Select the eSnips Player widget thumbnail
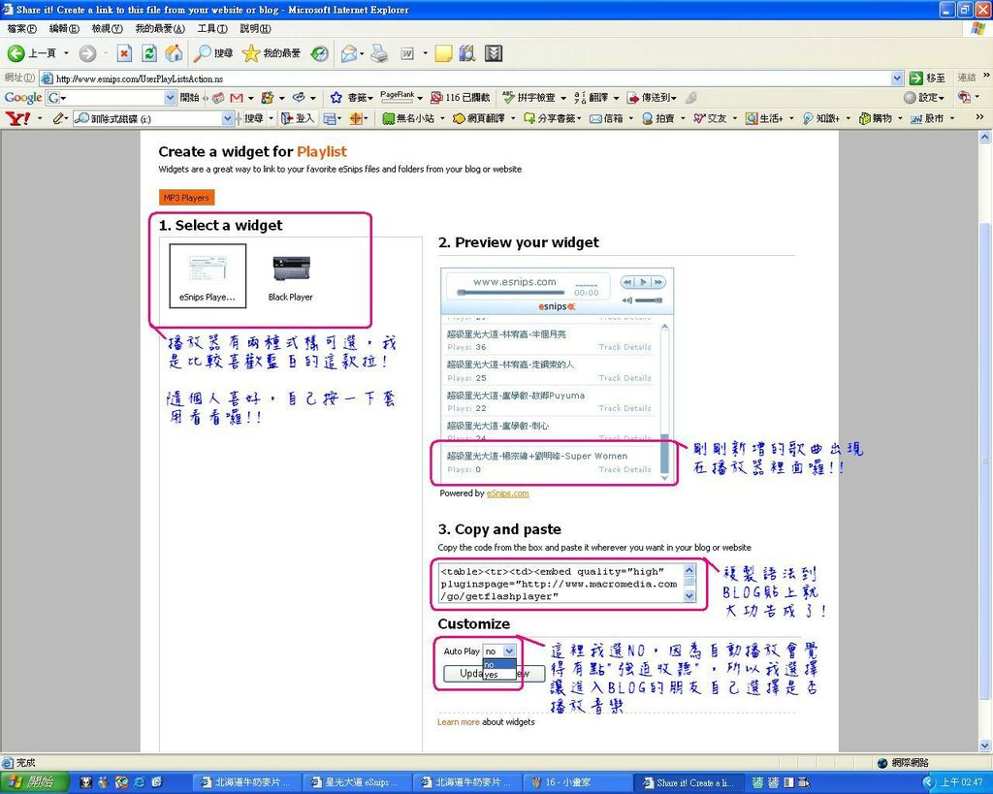This screenshot has height=794, width=993. (x=208, y=276)
